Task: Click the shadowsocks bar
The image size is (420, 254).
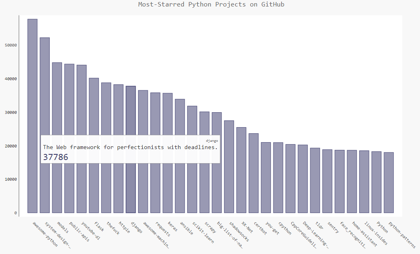Action: click(229, 166)
